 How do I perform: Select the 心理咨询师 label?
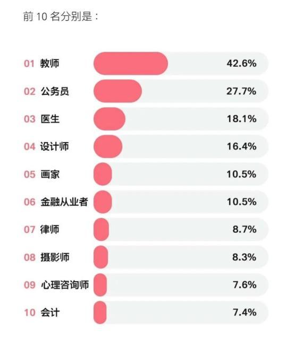[65, 285]
